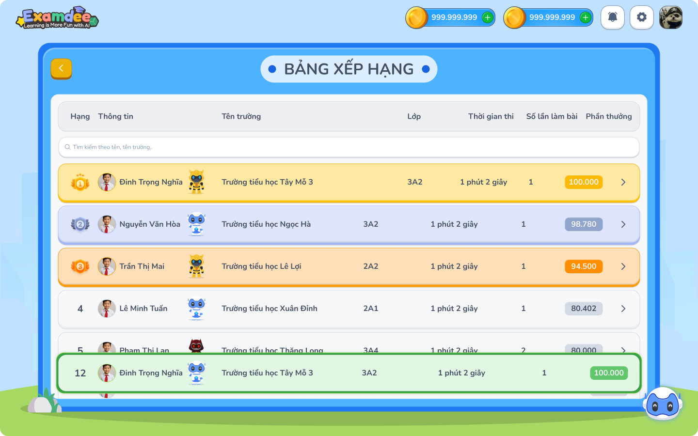Screen dimensions: 698x436
Task: Click yellow robot beside Trần Thị Mai
Action: click(196, 266)
